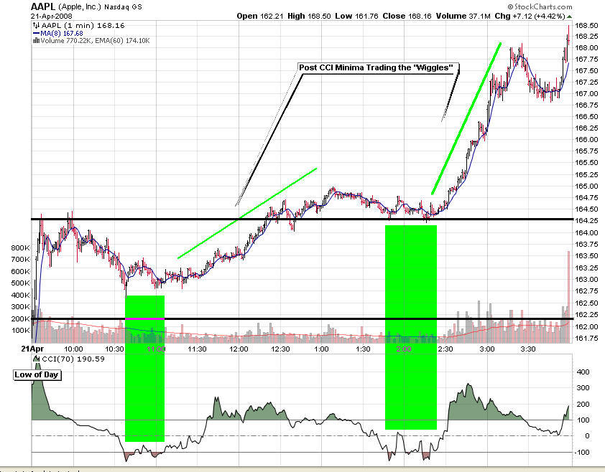The image size is (605, 472).
Task: Click the price-bar icon beside AAPL (1 min) legend
Action: pyautogui.click(x=36, y=25)
